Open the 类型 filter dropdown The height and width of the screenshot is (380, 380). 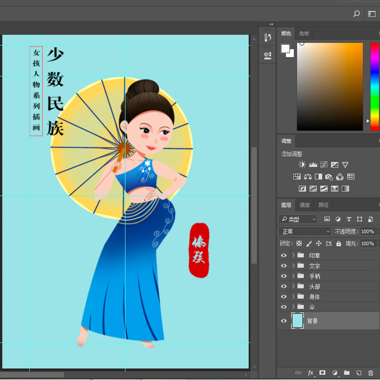pos(298,219)
